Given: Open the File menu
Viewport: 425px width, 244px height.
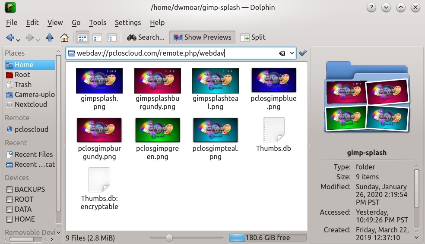Looking at the screenshot, I should (x=12, y=22).
